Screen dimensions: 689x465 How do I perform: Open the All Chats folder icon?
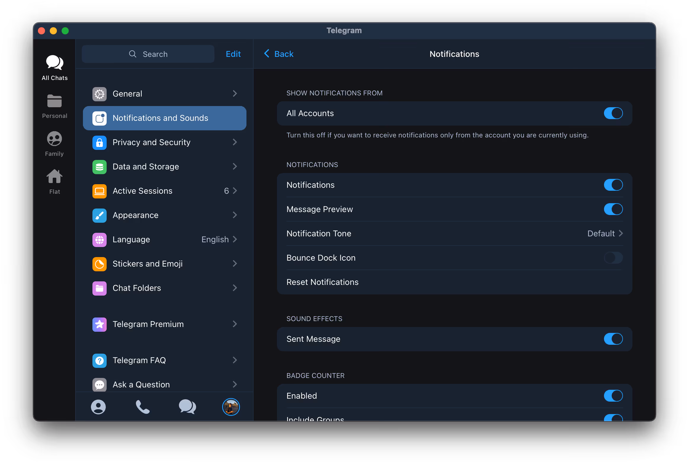pyautogui.click(x=55, y=63)
